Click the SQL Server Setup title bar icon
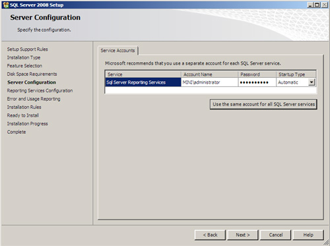 pyautogui.click(x=6, y=5)
